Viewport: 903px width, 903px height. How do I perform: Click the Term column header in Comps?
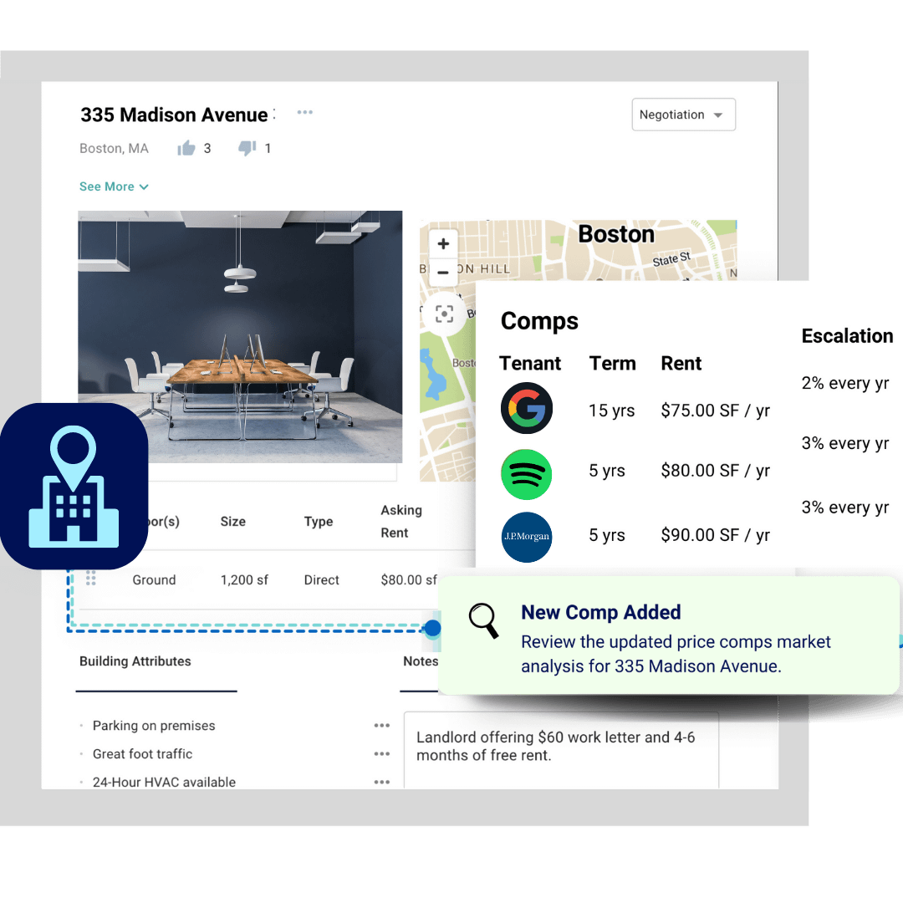(612, 364)
